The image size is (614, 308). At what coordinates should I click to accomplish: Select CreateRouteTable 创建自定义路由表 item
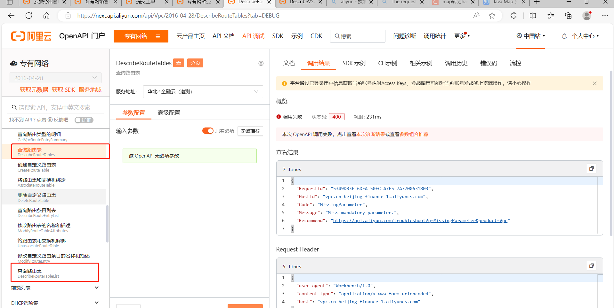pos(54,167)
